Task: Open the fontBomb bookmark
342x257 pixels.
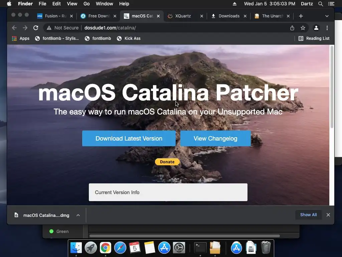Action: [x=98, y=38]
